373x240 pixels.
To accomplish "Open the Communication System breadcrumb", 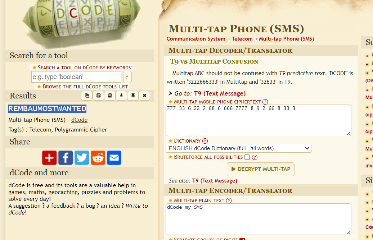I will tap(196, 39).
